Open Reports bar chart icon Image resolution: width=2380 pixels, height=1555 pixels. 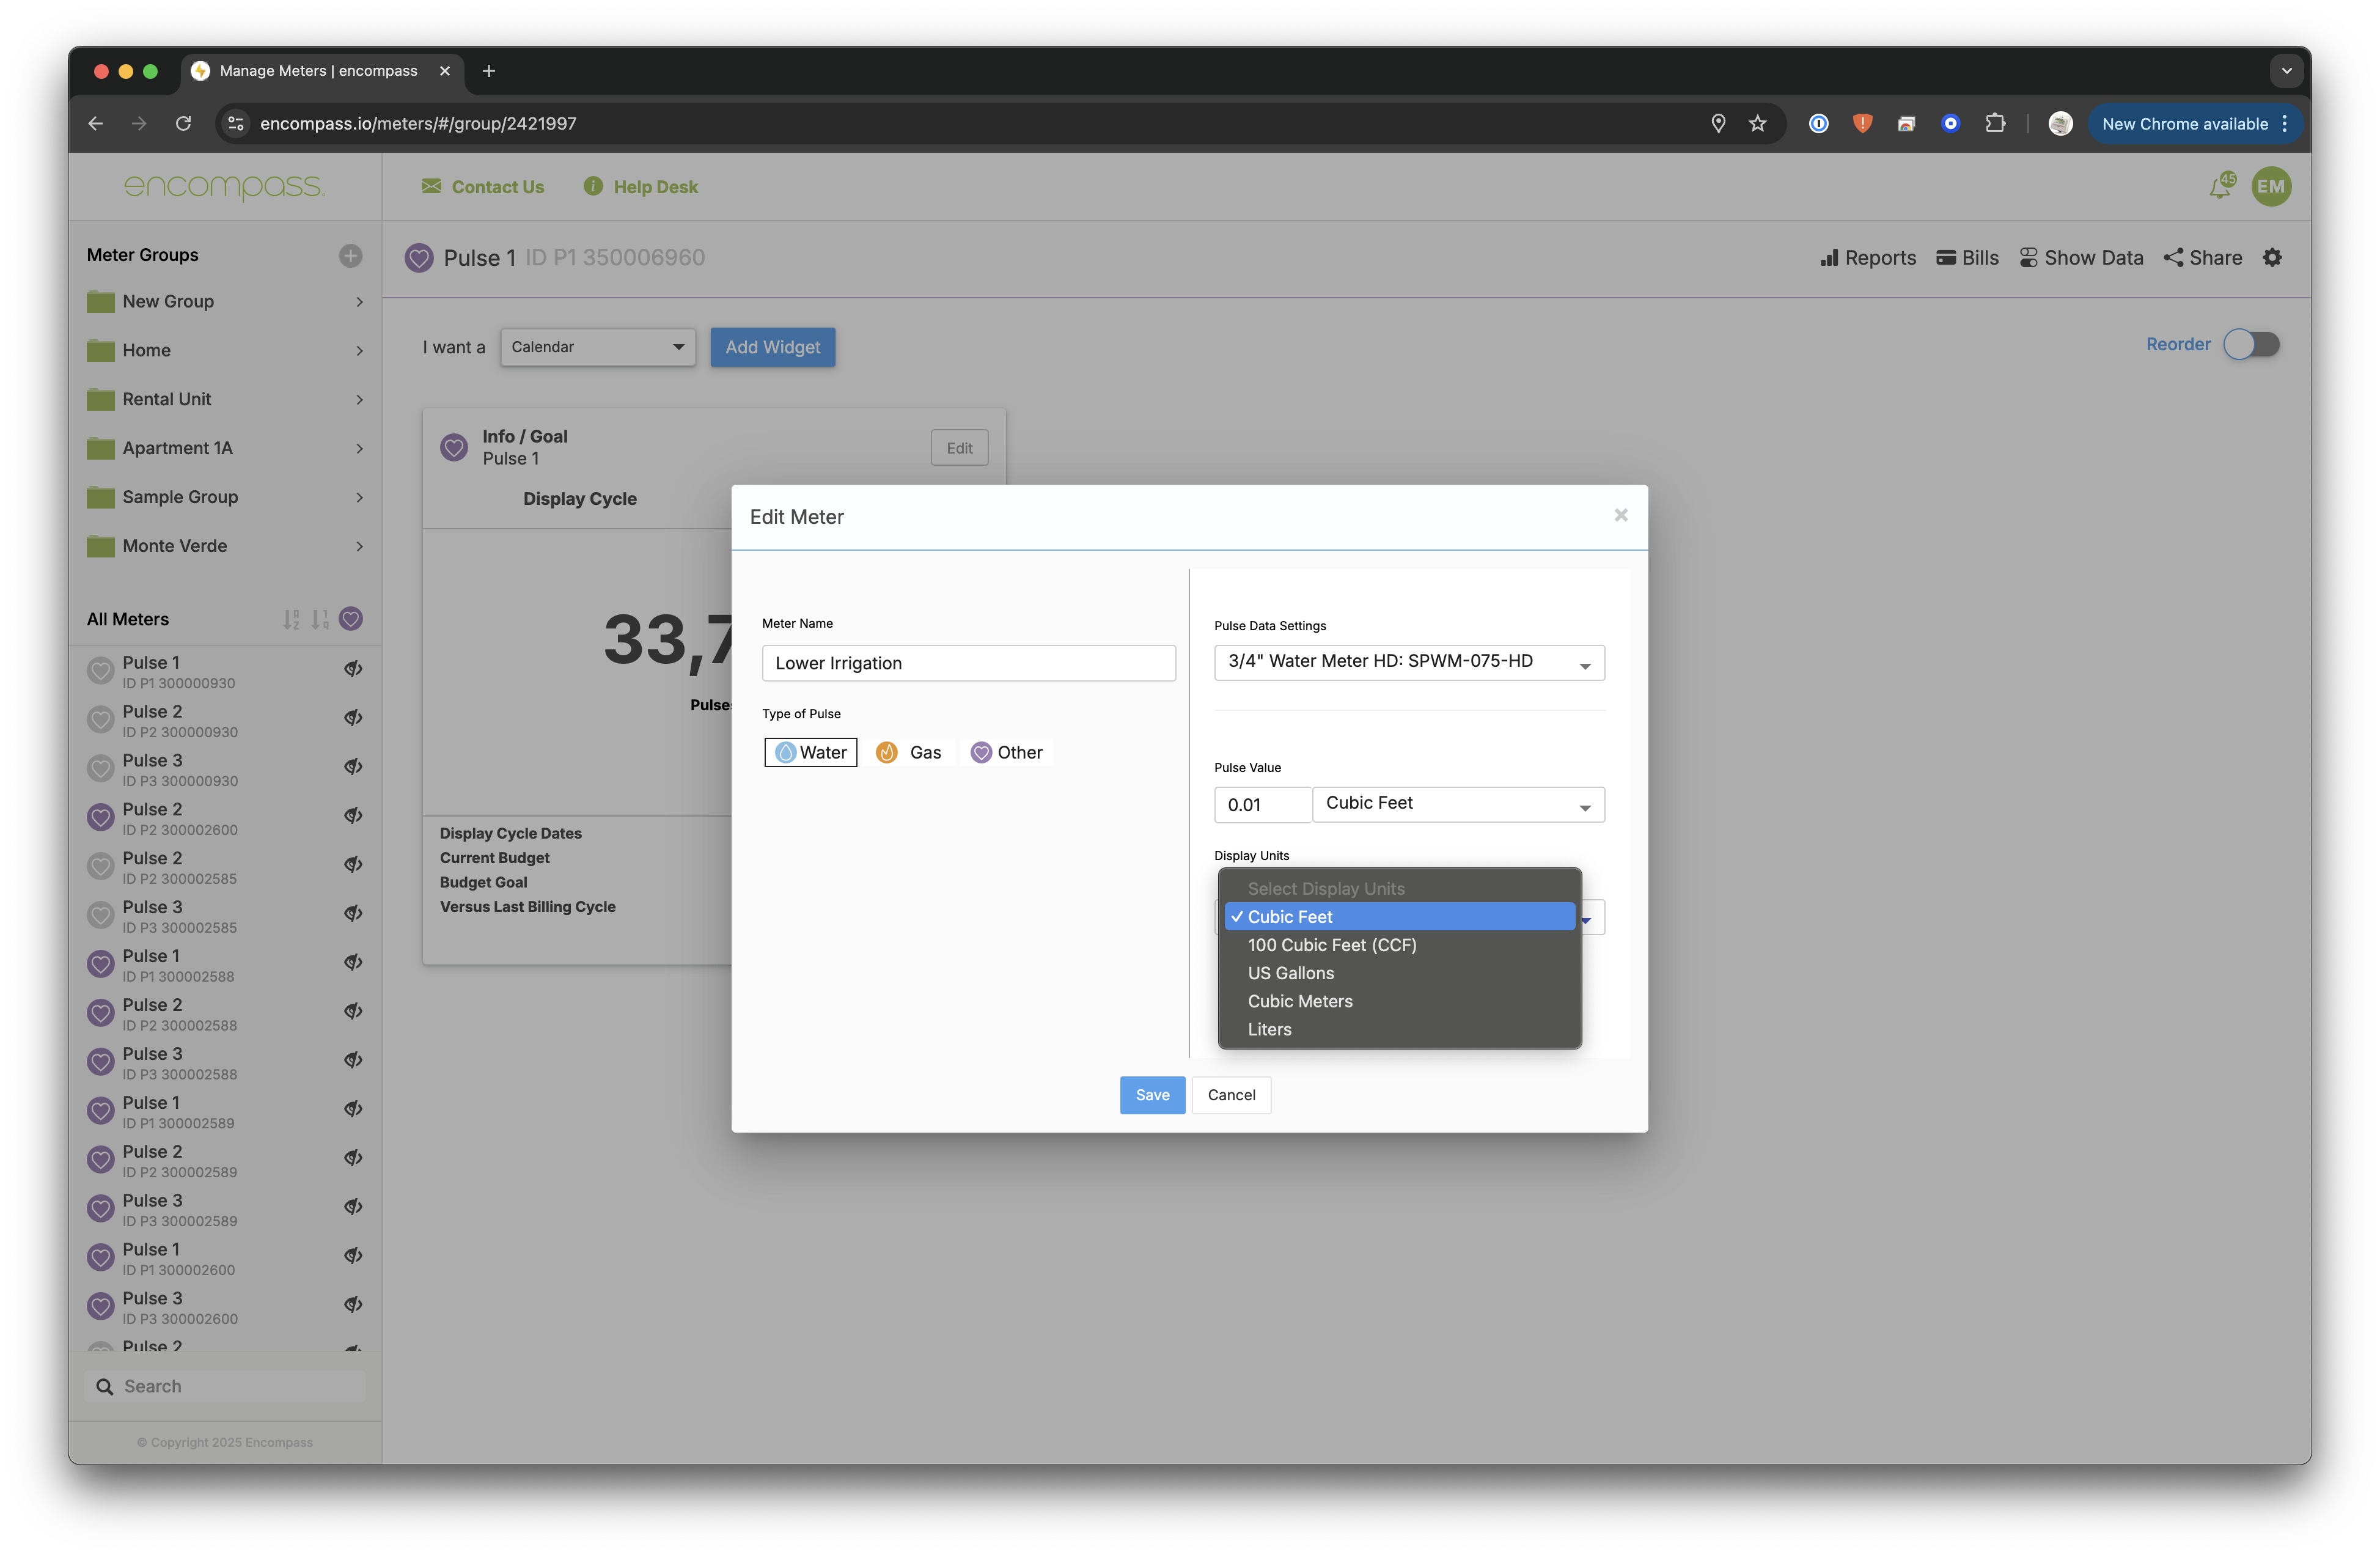pos(1829,258)
